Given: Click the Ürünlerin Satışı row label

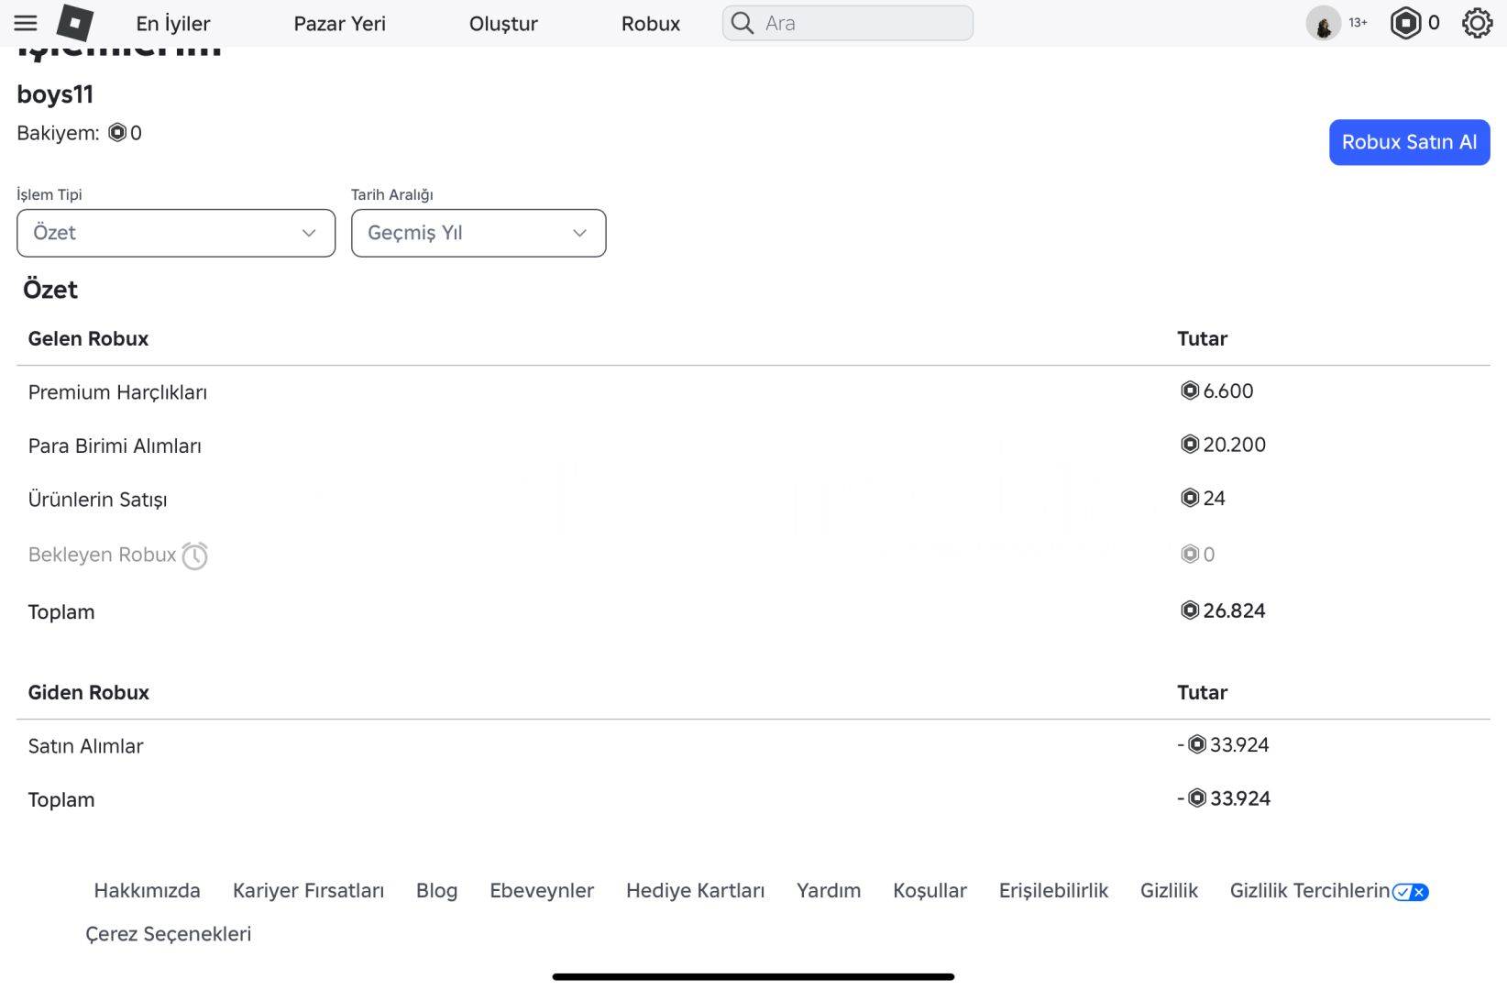Looking at the screenshot, I should [97, 500].
